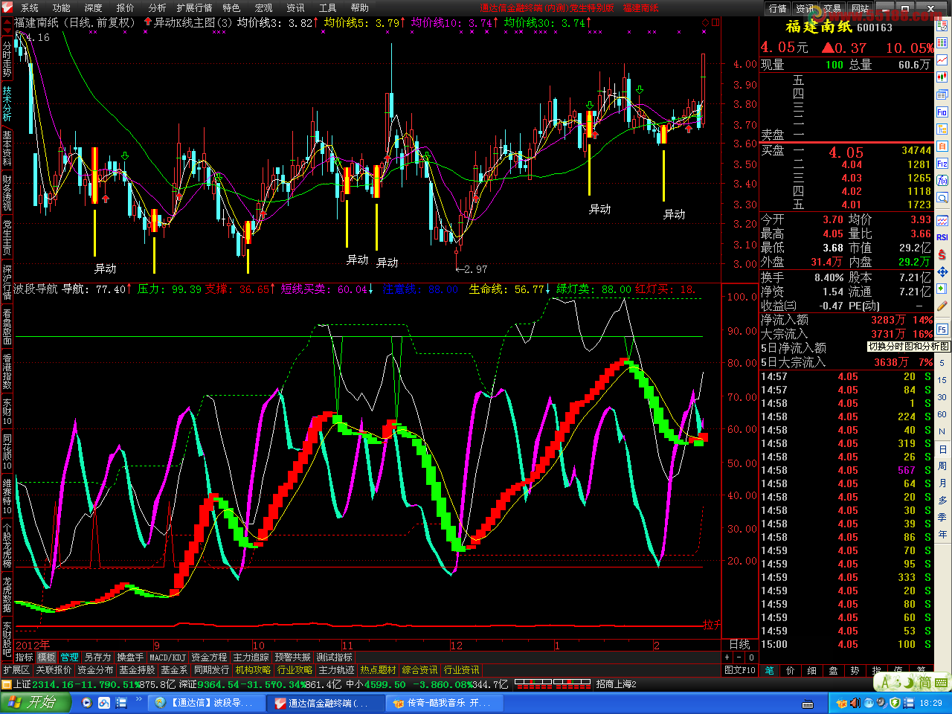Image resolution: width=952 pixels, height=714 pixels.
Task: Select the 操盘手 indicator tab
Action: click(x=130, y=657)
